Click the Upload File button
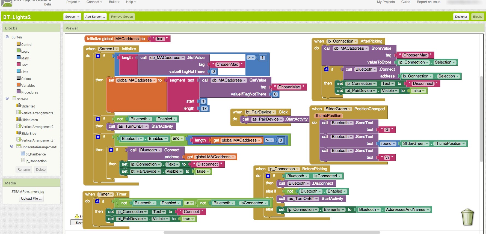Viewport: 486px width, 234px height. (x=31, y=199)
